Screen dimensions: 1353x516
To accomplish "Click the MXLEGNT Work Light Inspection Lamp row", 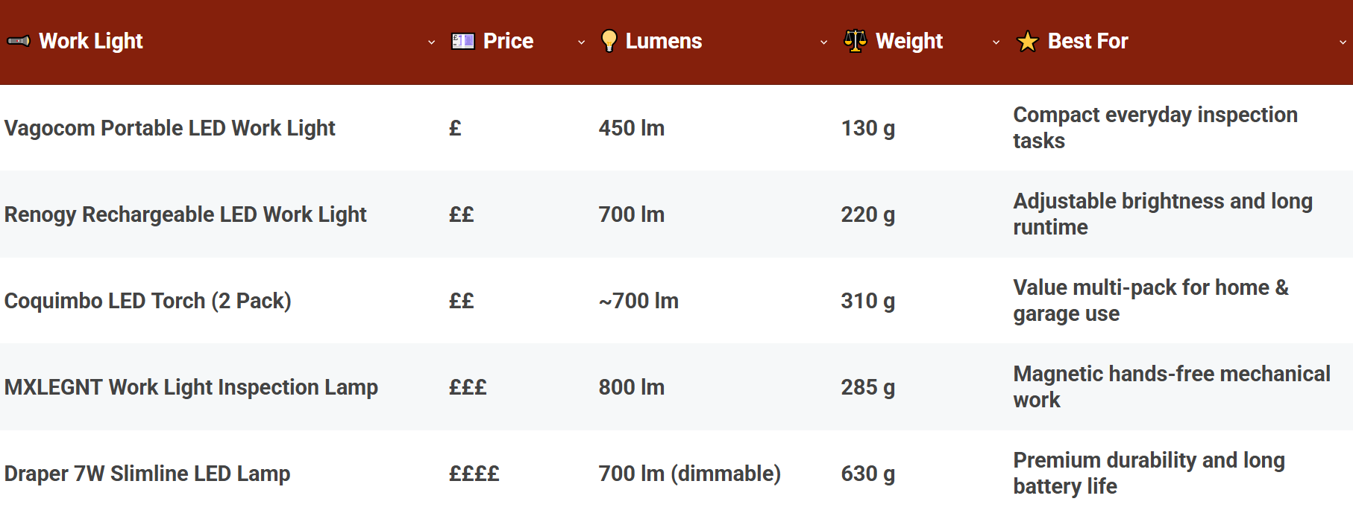I will click(x=191, y=387).
